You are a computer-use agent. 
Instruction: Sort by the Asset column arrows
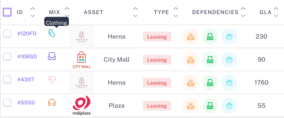pyautogui.click(x=136, y=12)
